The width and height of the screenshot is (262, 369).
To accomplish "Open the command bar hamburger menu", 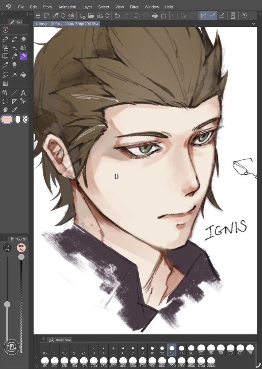I will 38,16.
